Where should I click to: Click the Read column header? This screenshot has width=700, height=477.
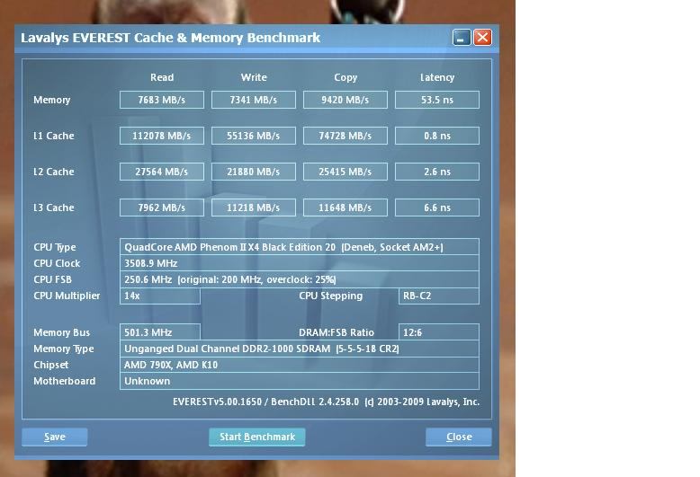pyautogui.click(x=162, y=77)
